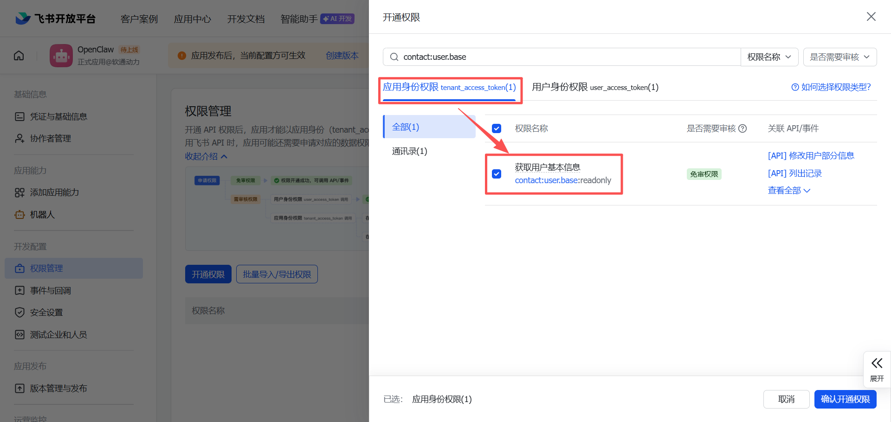The height and width of the screenshot is (422, 891).
Task: Click the 创建版本 link
Action: tap(342, 56)
